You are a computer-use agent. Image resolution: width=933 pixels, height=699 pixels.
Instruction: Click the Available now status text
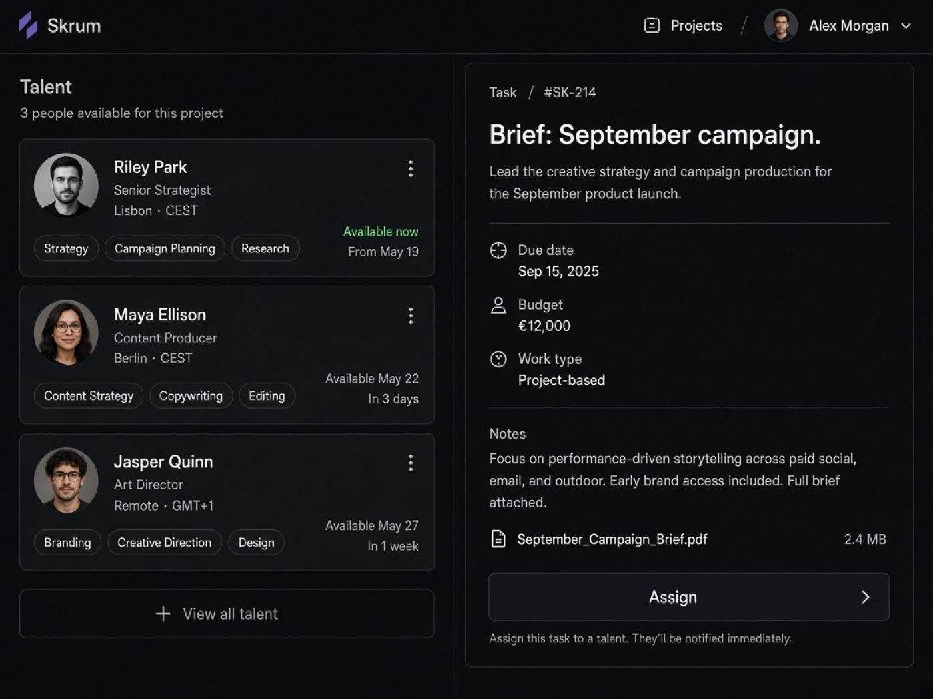381,232
